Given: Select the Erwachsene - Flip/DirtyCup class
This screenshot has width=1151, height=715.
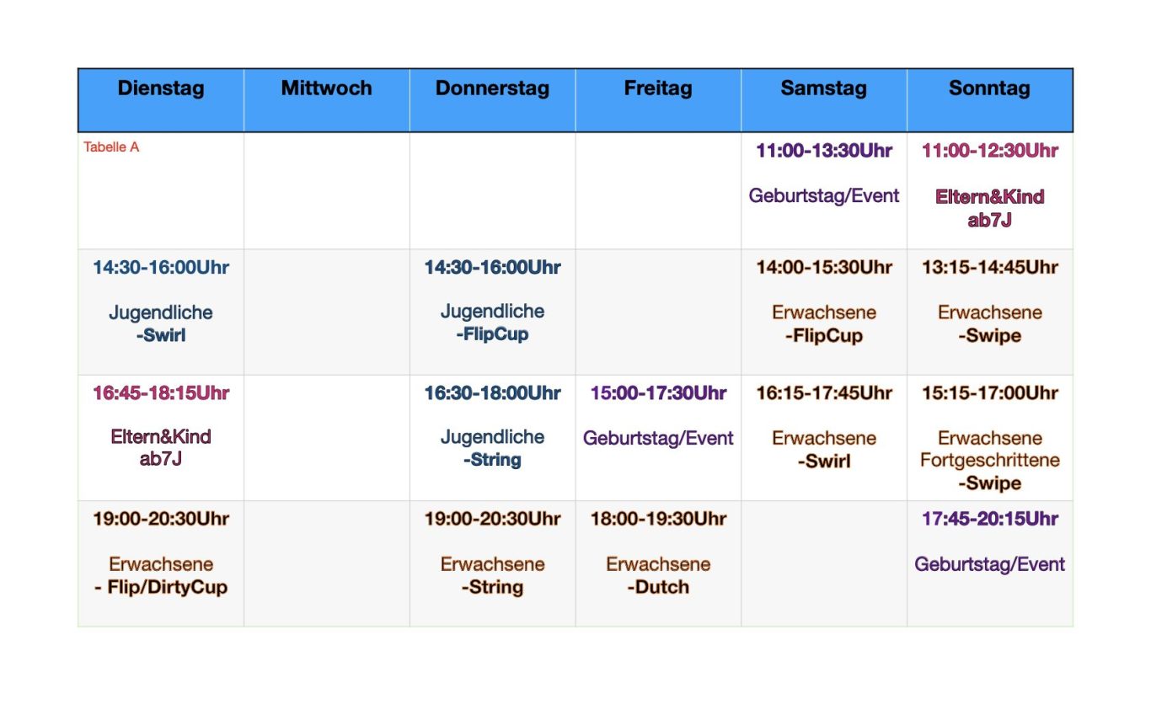Looking at the screenshot, I should 161,576.
